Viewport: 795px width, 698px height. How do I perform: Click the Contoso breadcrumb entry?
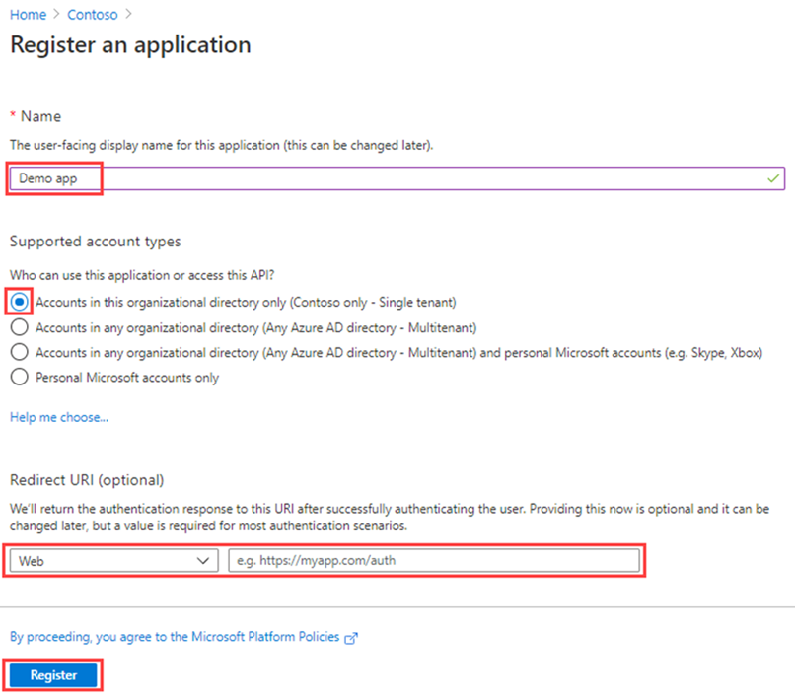(92, 15)
